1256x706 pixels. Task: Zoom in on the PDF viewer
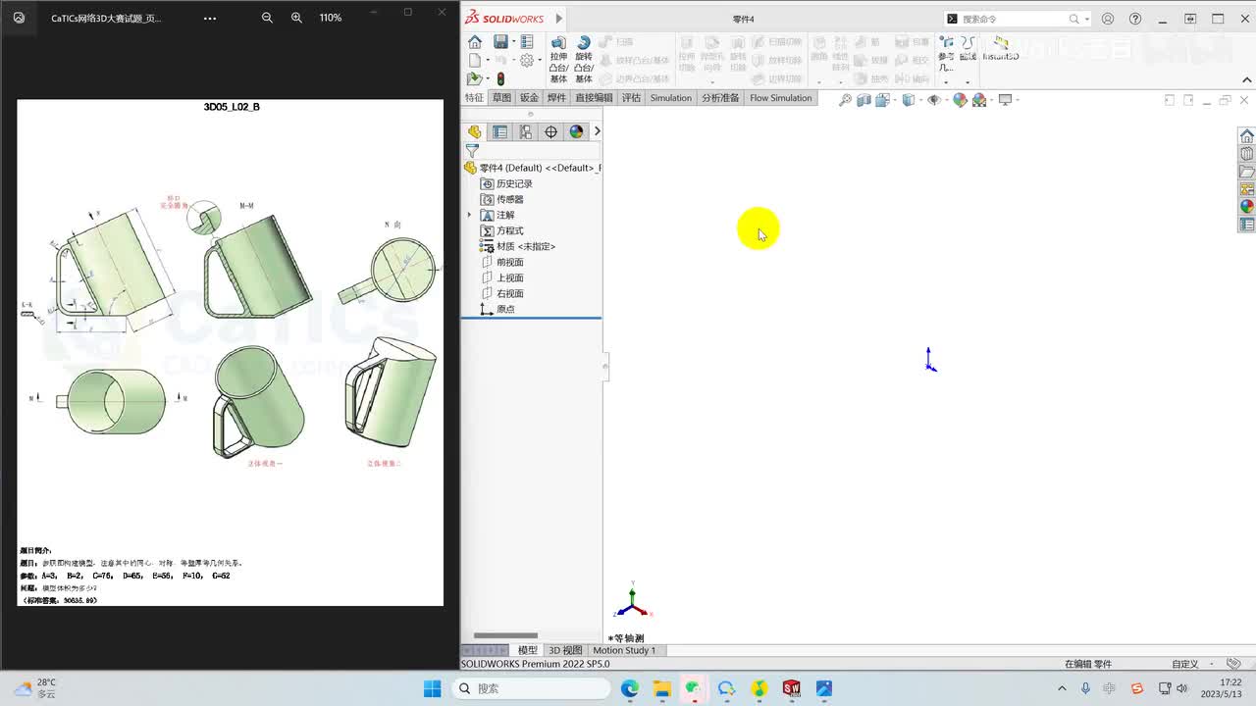[296, 18]
